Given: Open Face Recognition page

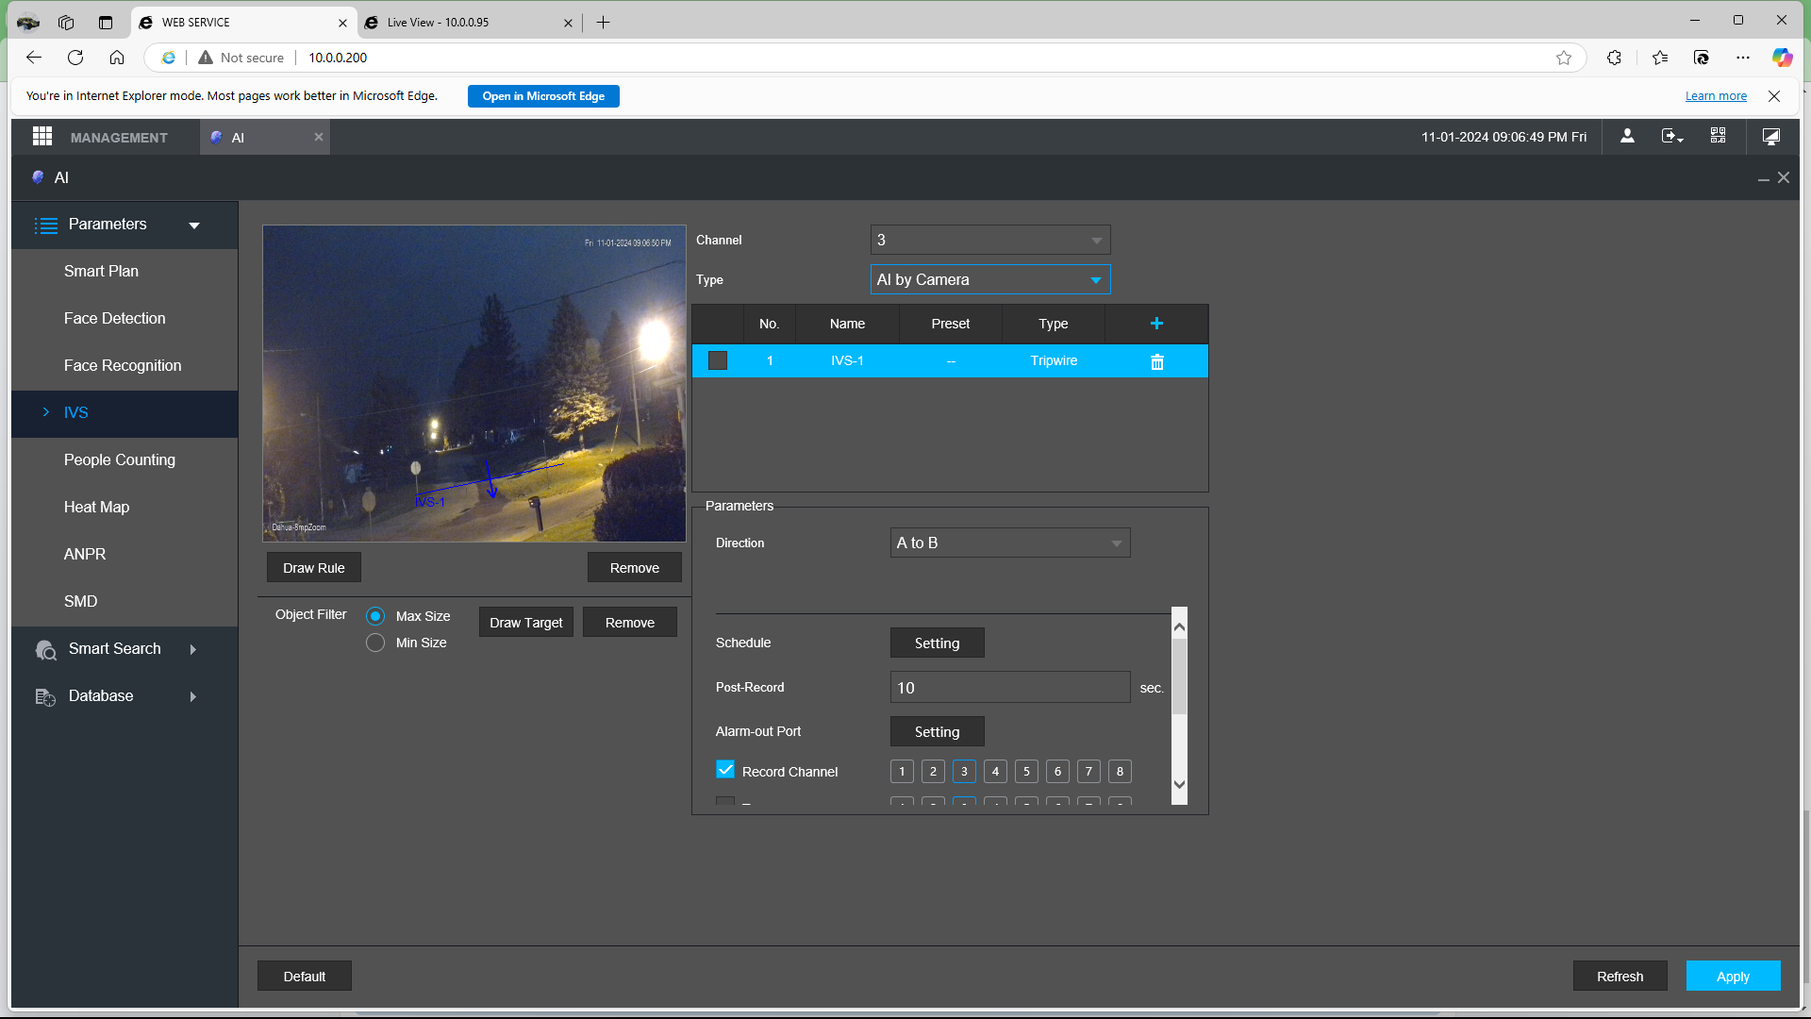Looking at the screenshot, I should click(x=125, y=366).
